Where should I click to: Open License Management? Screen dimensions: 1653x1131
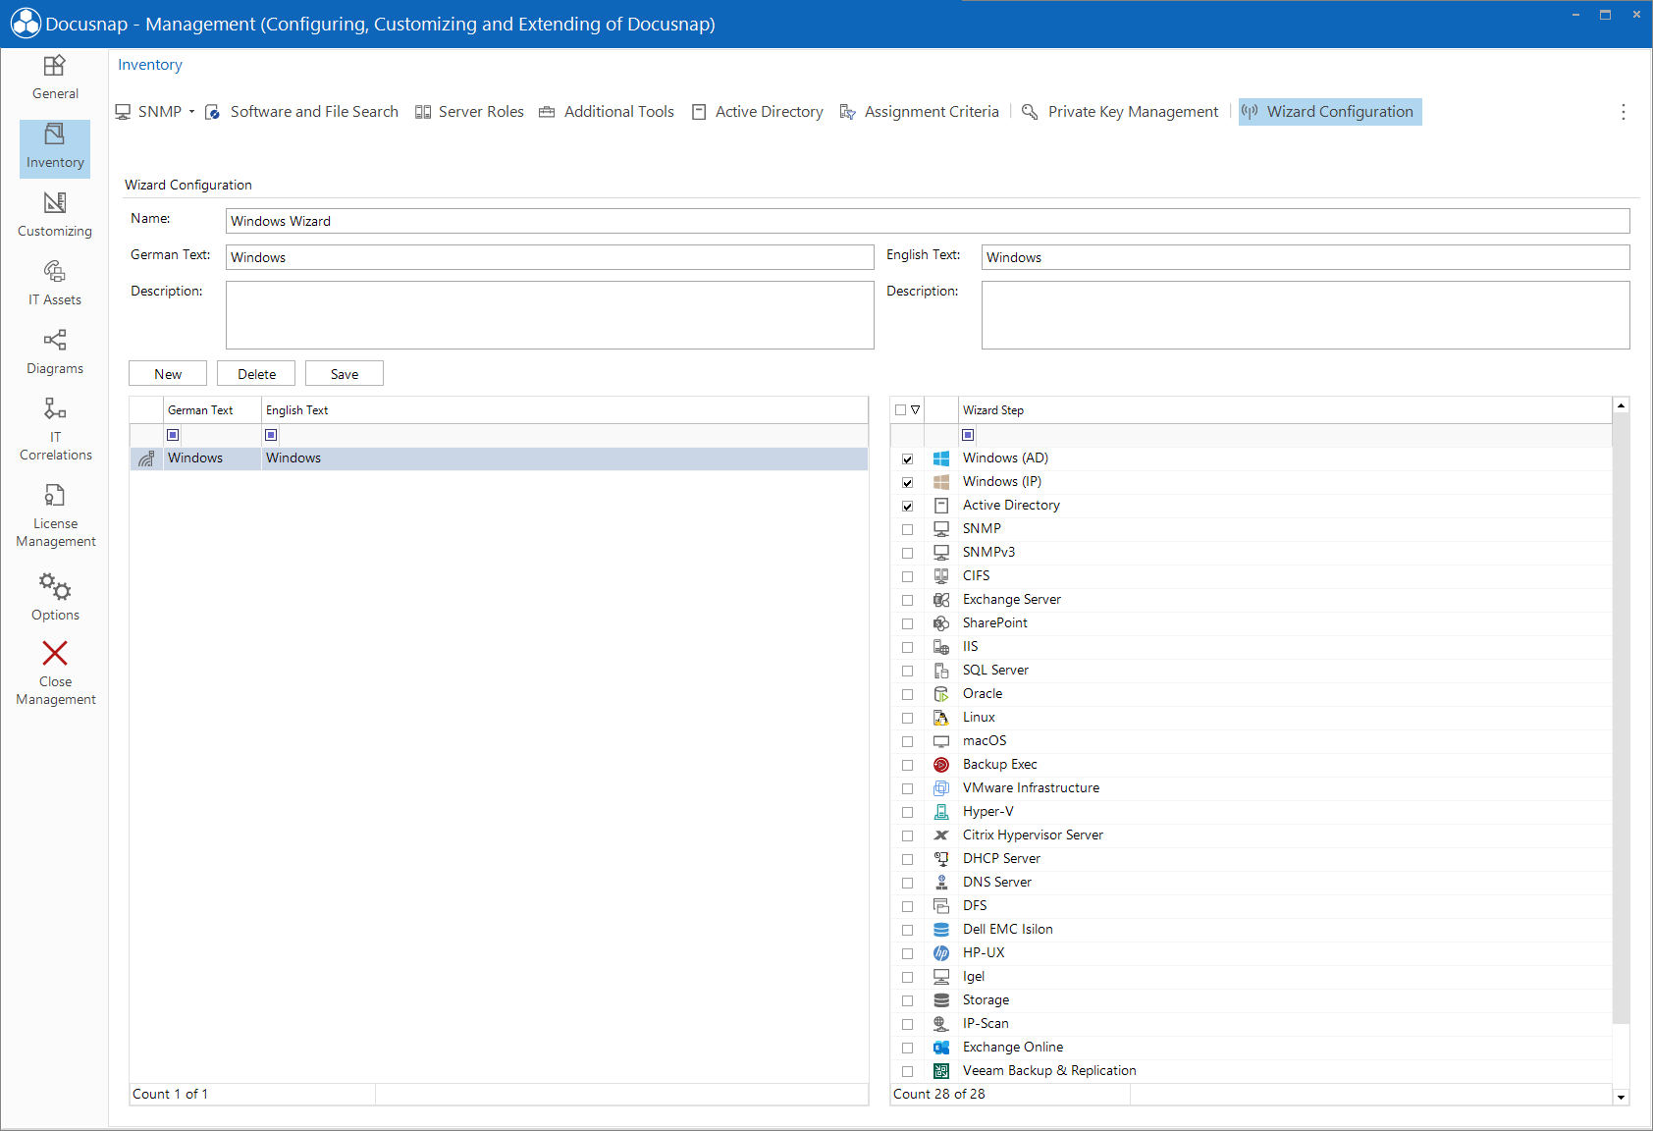pyautogui.click(x=55, y=515)
